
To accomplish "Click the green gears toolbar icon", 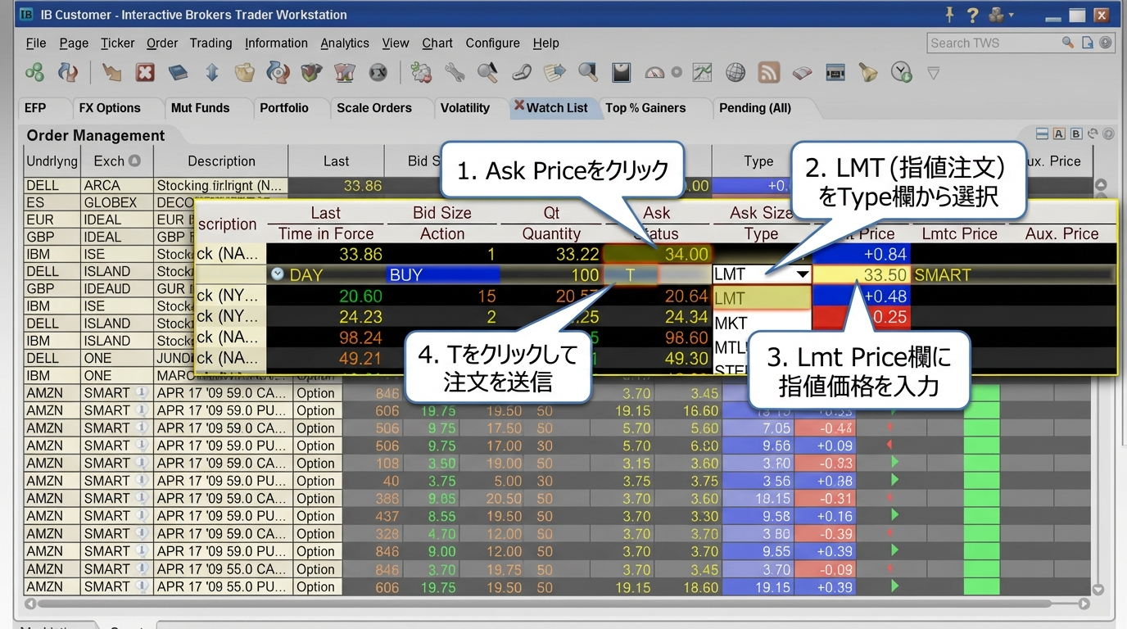I will (x=421, y=73).
